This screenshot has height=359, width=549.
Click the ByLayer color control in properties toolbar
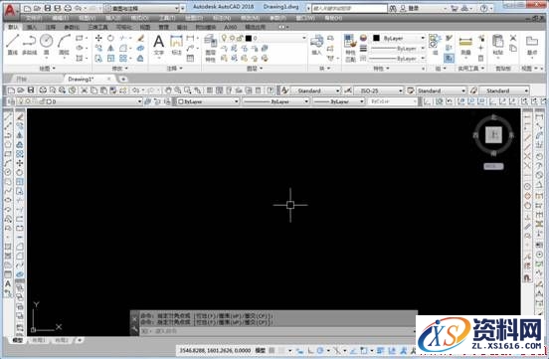[x=207, y=101]
